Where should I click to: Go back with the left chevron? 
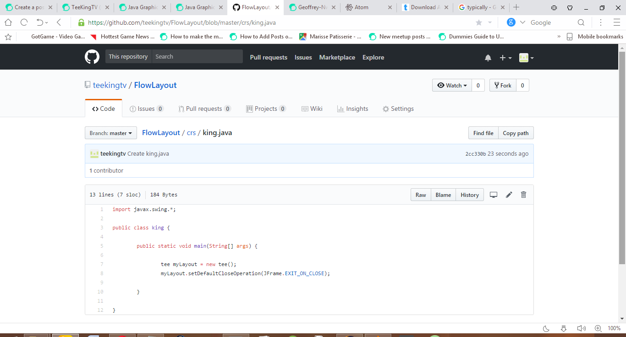pos(59,22)
